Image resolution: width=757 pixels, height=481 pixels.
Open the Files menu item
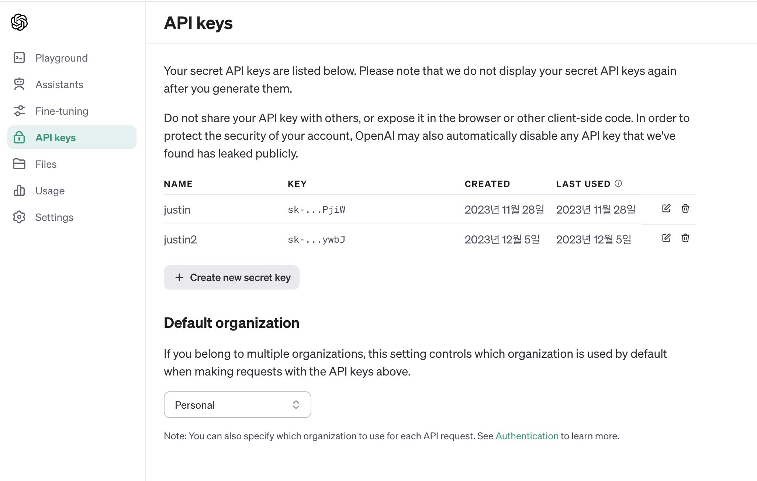click(x=46, y=164)
